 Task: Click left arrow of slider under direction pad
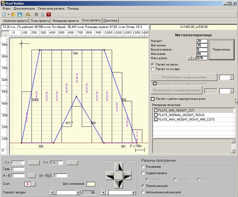pos(103,193)
